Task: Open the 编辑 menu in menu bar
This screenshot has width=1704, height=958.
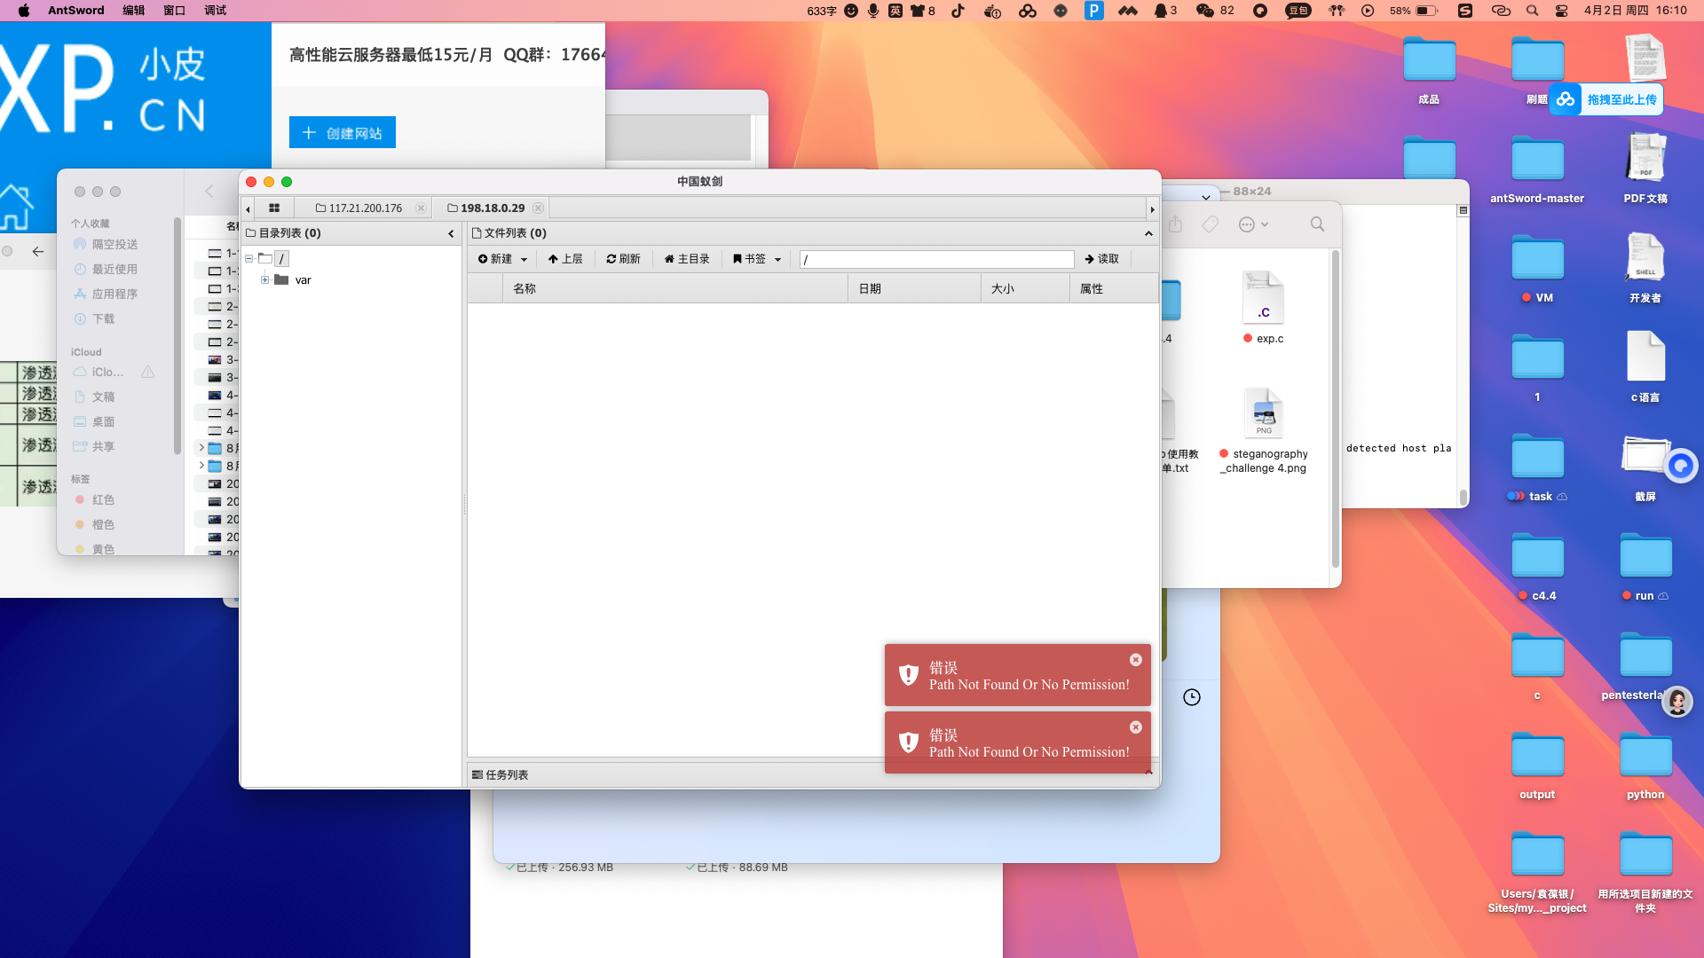Action: 133,11
